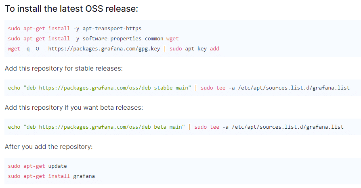The height and width of the screenshot is (188, 361).
Task: Click the 'sudo apt-key add -' portion
Action: (197, 49)
